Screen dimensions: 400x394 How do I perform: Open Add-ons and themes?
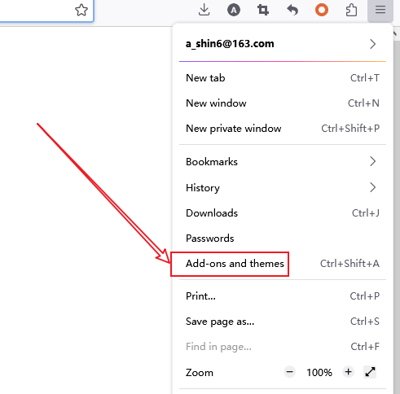283,264
